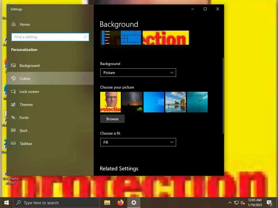Image resolution: width=278 pixels, height=208 pixels.
Task: Open the Taskbar settings page
Action: pyautogui.click(x=50, y=144)
